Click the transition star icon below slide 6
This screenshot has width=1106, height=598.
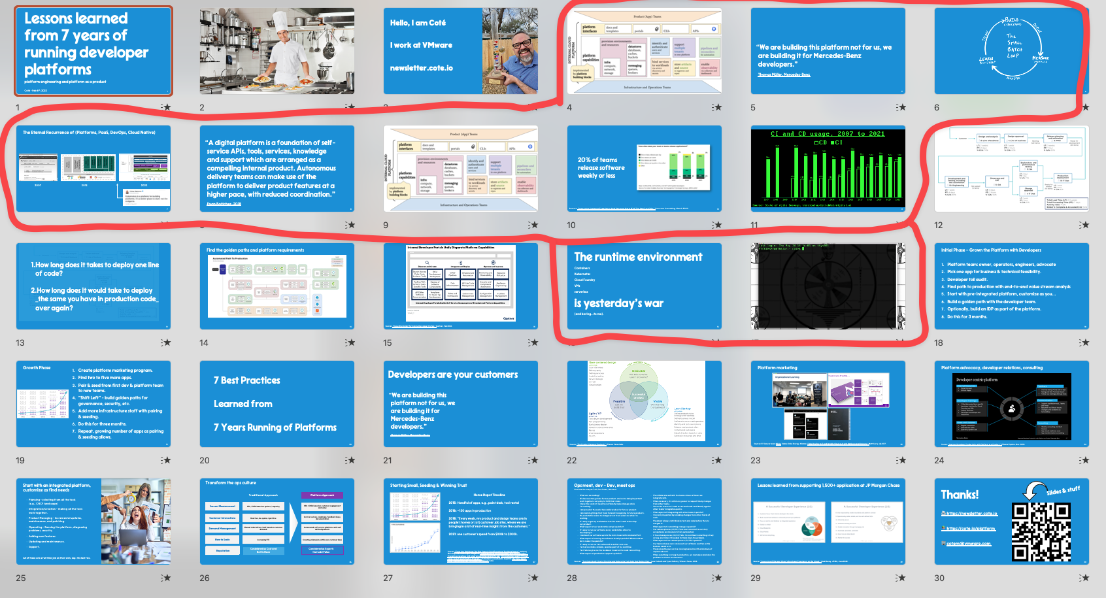[x=1085, y=107]
